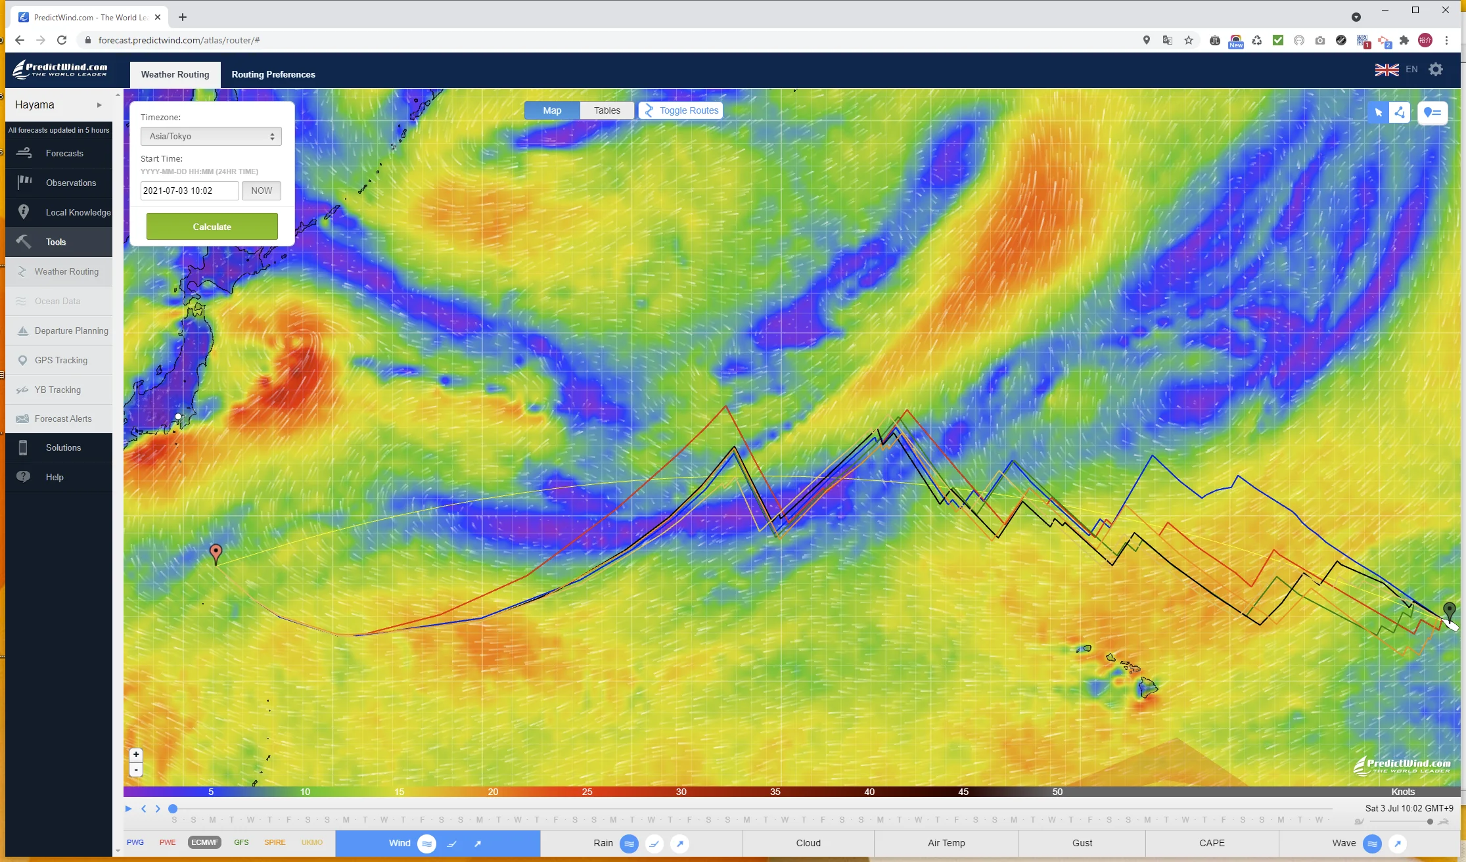
Task: Click the location permission icon in address bar
Action: point(1147,40)
